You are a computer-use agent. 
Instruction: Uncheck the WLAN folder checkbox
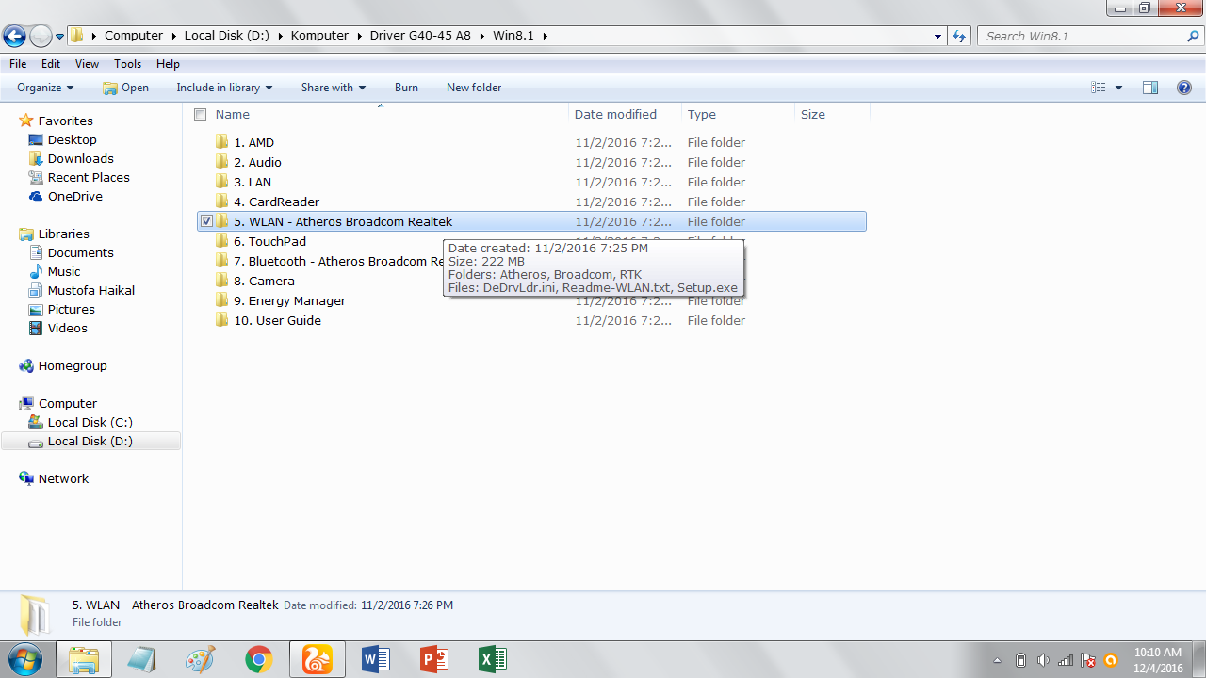[x=206, y=221]
